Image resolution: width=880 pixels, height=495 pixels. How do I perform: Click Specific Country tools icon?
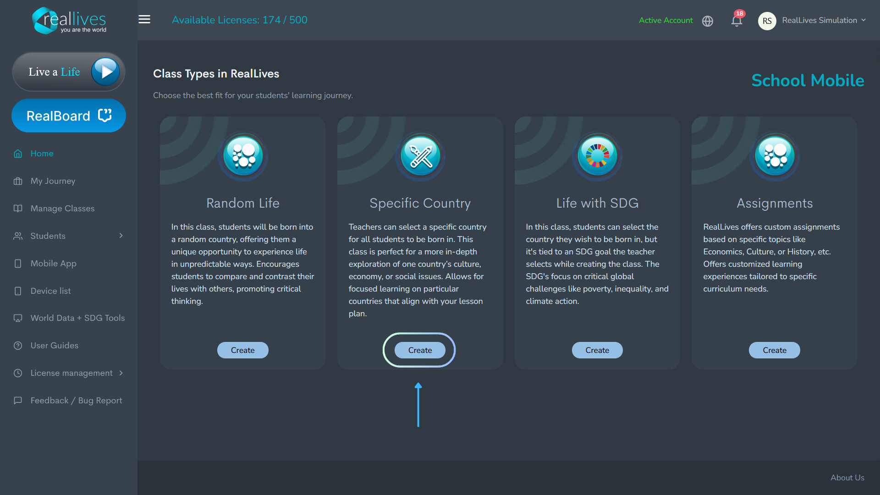coord(420,156)
